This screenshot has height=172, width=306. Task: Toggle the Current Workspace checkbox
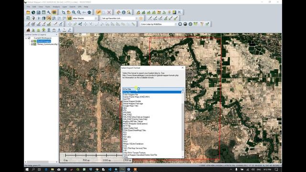pos(29,38)
